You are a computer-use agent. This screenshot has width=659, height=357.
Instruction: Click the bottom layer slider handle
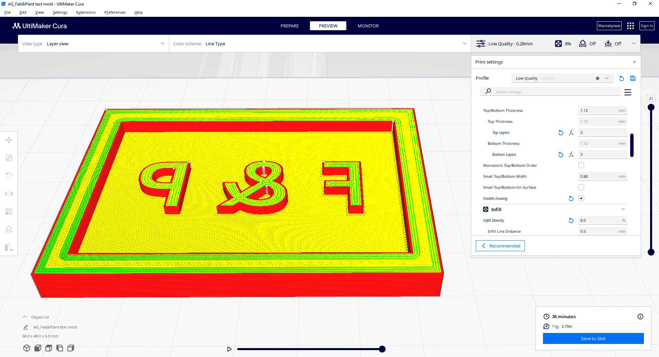[651, 252]
